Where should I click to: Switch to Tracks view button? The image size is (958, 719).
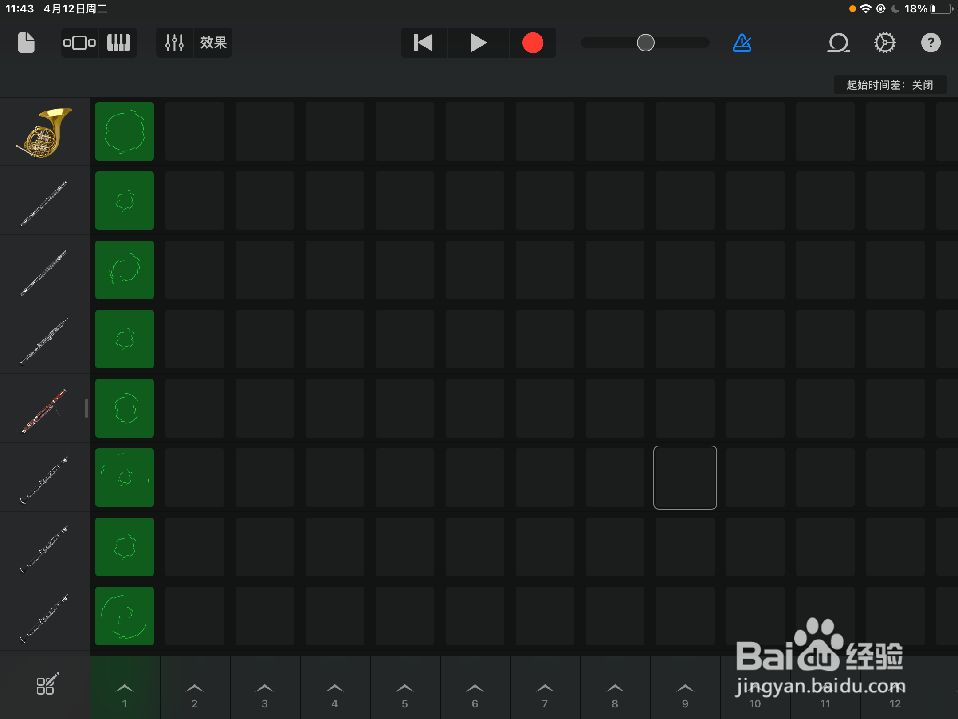80,43
